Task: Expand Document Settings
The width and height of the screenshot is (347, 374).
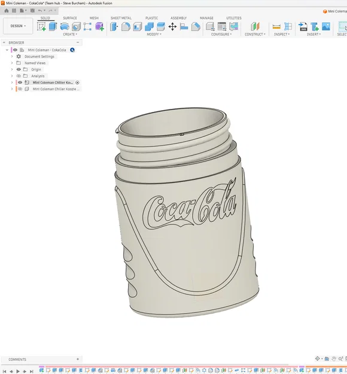Action: coord(12,56)
